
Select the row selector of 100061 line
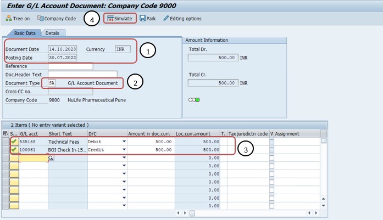pos(5,150)
